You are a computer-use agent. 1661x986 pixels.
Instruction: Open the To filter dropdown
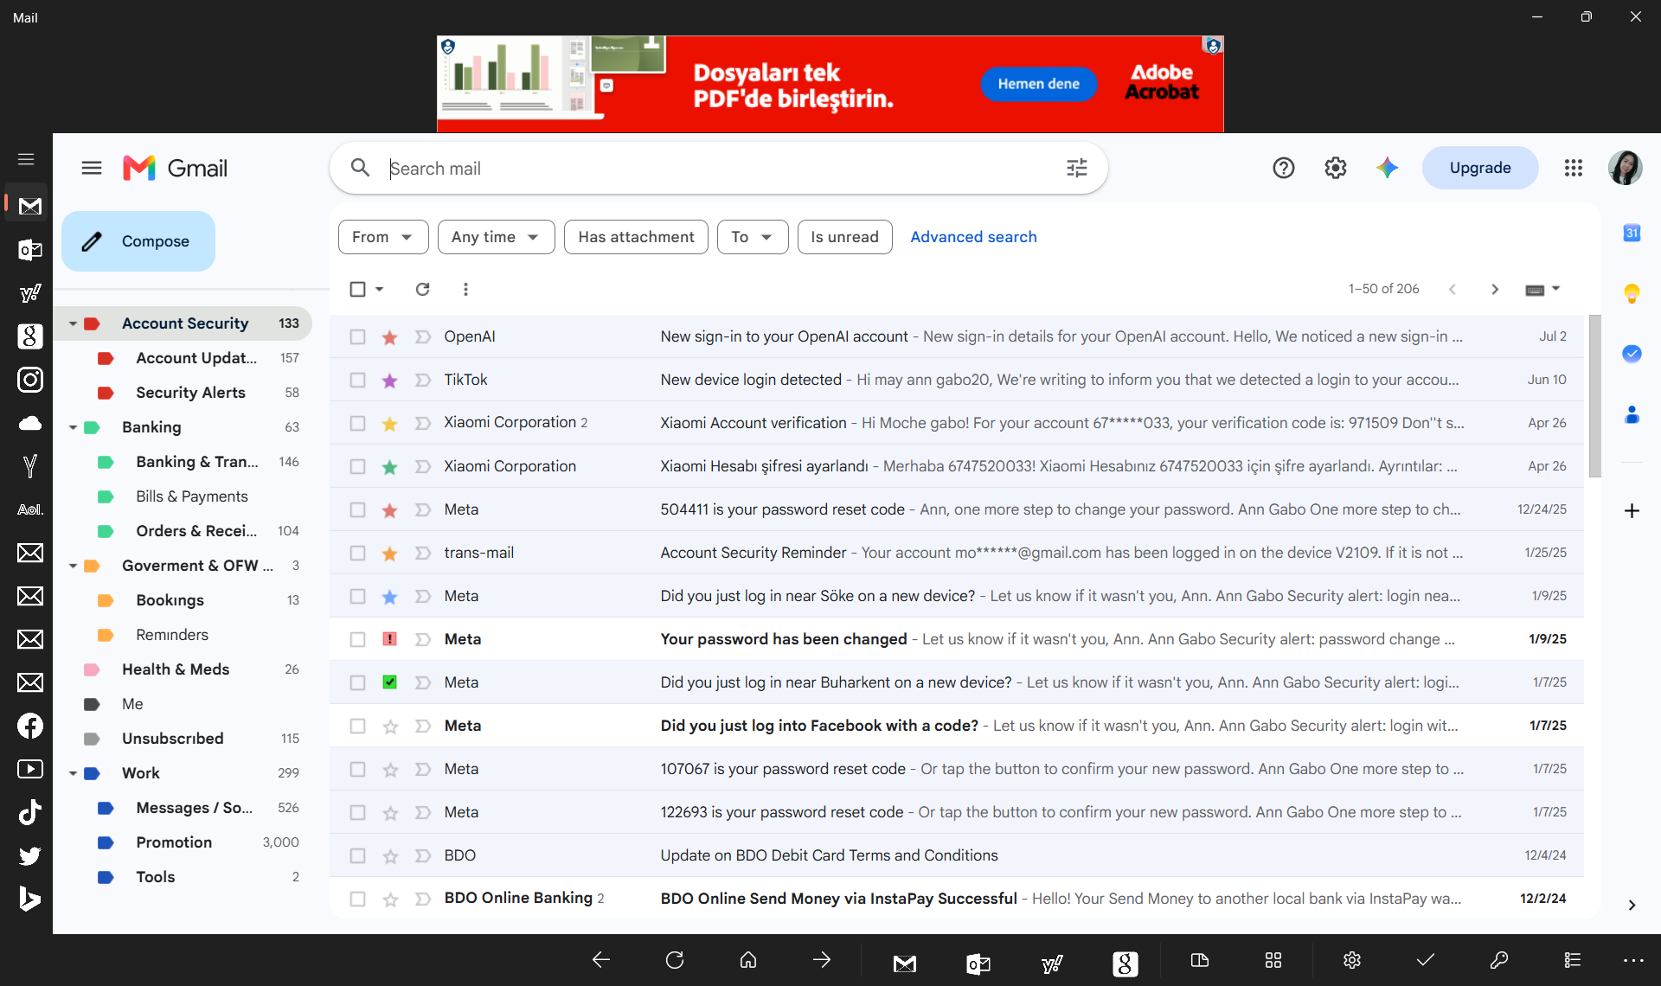(x=753, y=237)
